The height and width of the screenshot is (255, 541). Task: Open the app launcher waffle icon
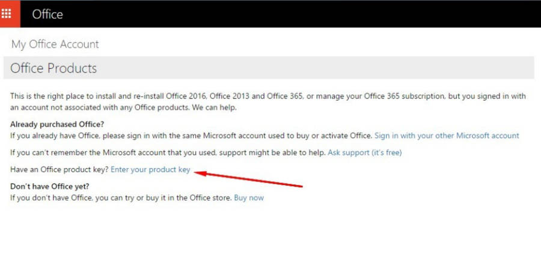pyautogui.click(x=10, y=13)
